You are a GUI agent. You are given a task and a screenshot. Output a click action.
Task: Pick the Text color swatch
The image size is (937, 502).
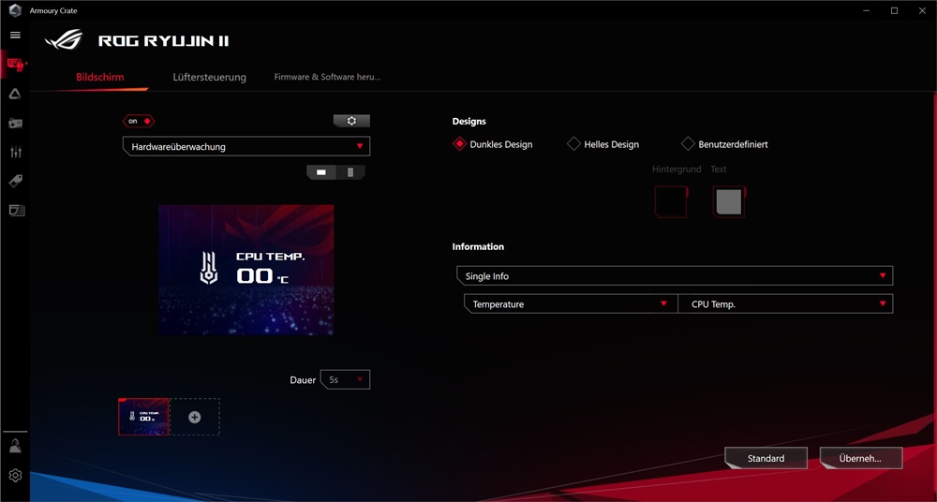(x=729, y=201)
